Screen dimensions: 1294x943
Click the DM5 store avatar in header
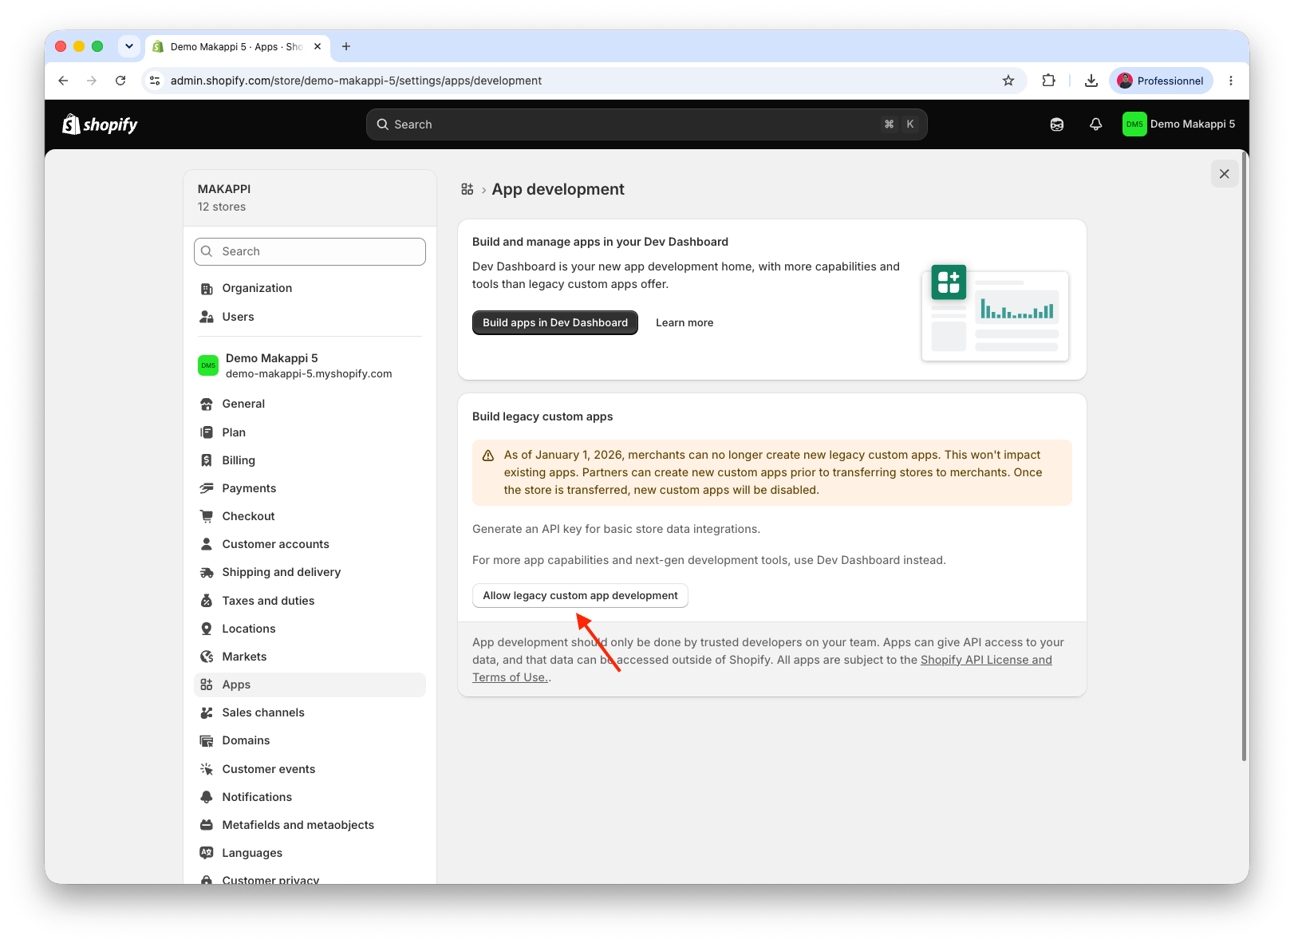1134,124
